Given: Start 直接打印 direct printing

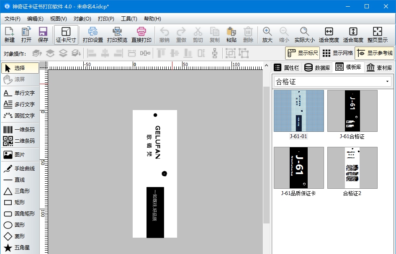Looking at the screenshot, I should coord(141,34).
